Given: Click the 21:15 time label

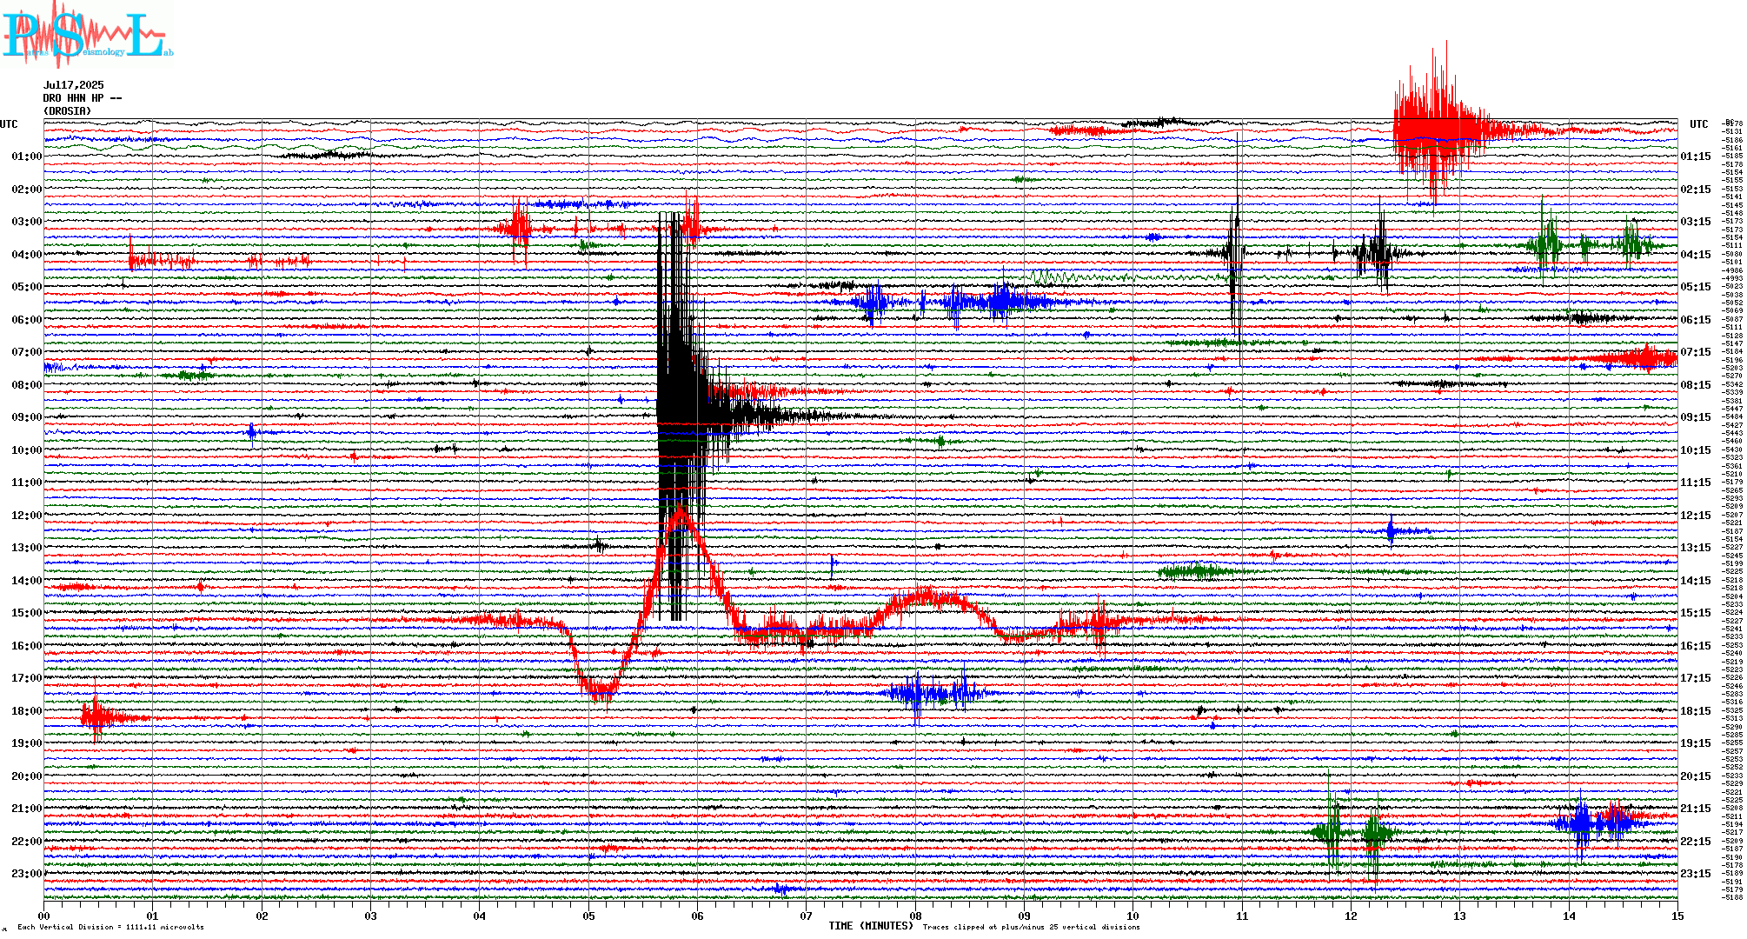Looking at the screenshot, I should click(1696, 809).
